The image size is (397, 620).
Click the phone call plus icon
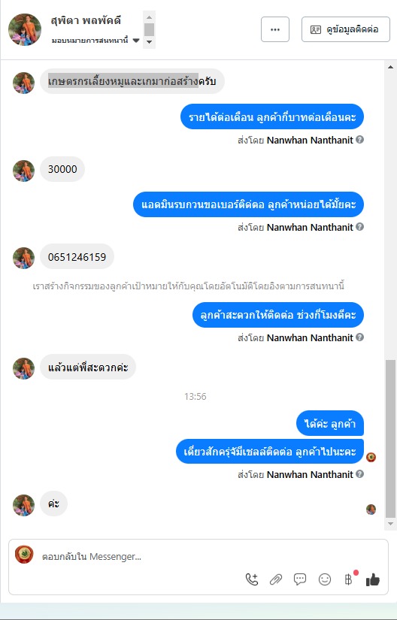point(251,579)
